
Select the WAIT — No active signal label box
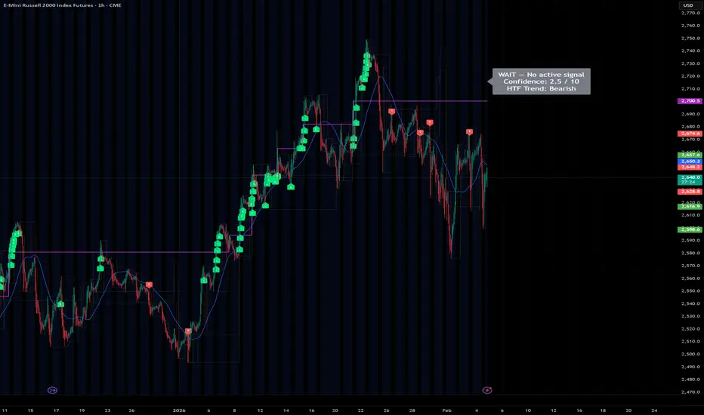pyautogui.click(x=541, y=81)
